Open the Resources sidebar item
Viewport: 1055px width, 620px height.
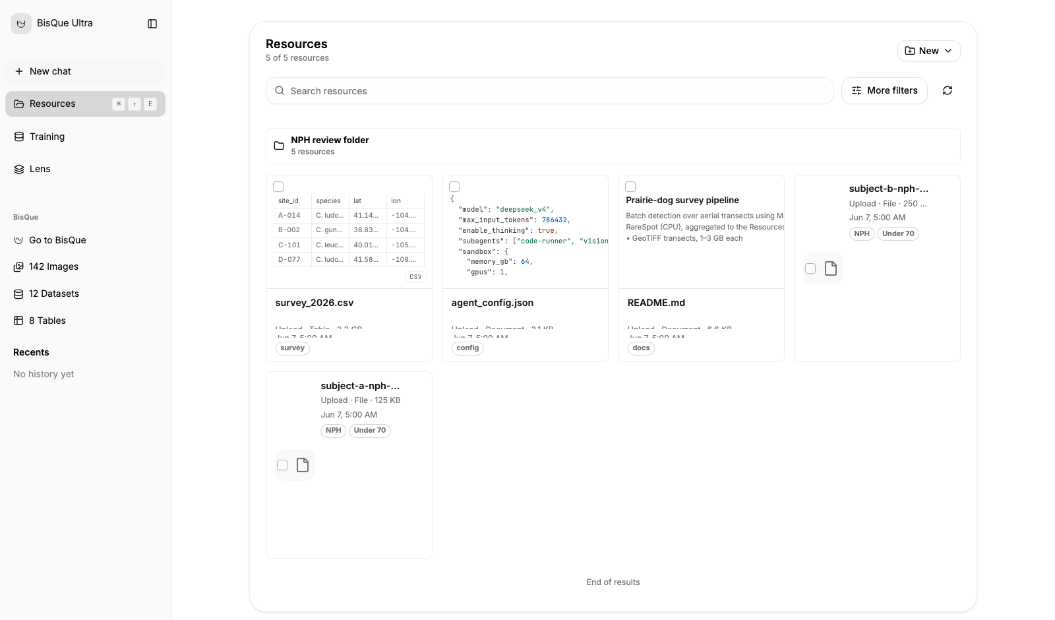tap(85, 104)
